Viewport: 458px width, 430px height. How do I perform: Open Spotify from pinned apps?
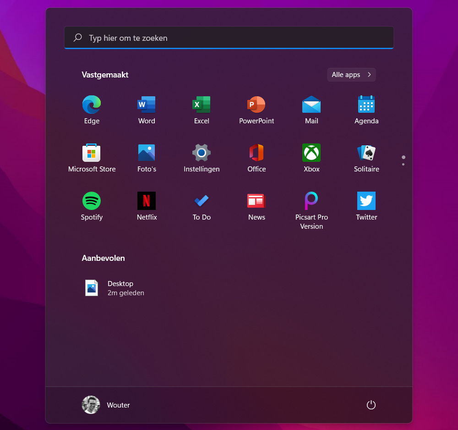point(92,201)
